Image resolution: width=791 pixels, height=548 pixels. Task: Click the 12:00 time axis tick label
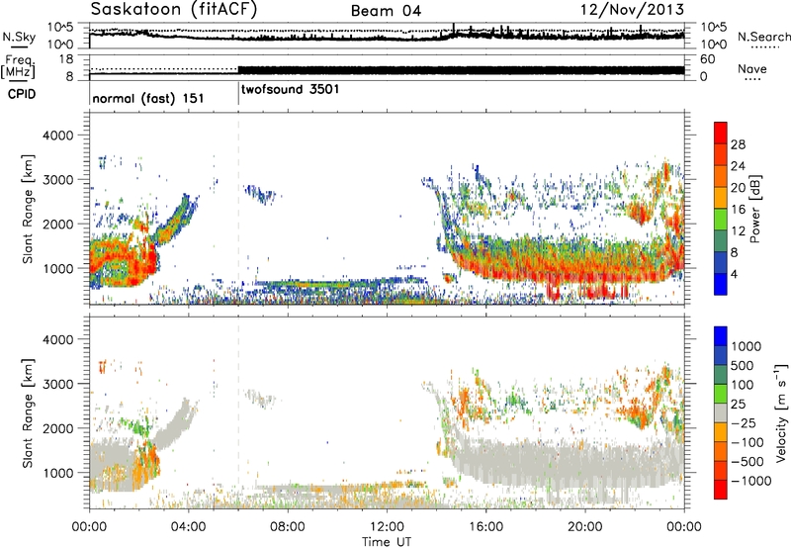point(387,527)
